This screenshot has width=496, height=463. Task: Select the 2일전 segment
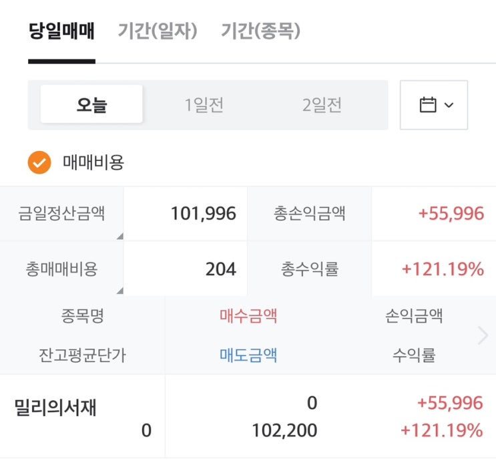tap(322, 105)
